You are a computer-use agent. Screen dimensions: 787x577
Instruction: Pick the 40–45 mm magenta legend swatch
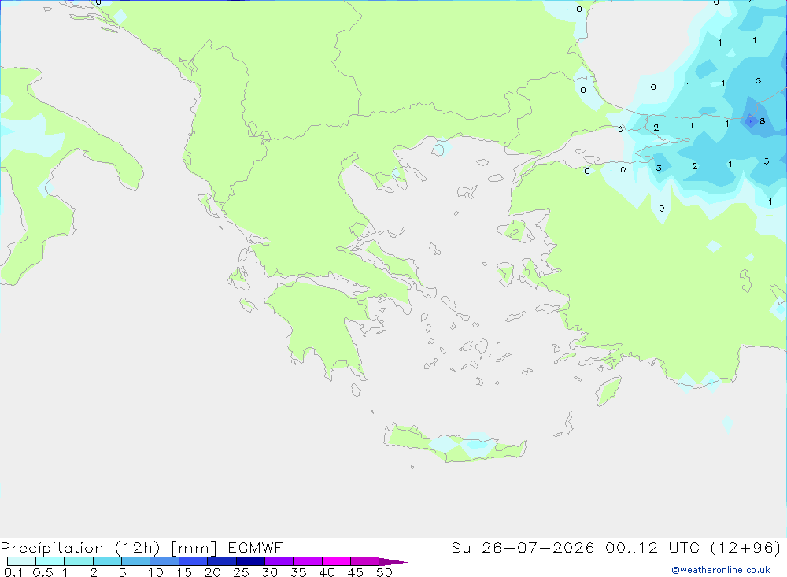[x=336, y=561]
